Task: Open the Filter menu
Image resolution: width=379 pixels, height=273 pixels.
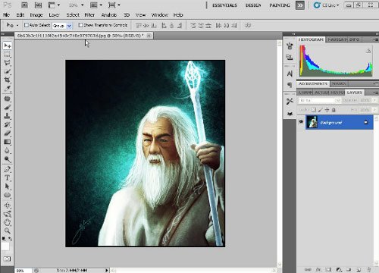Action: (x=89, y=15)
